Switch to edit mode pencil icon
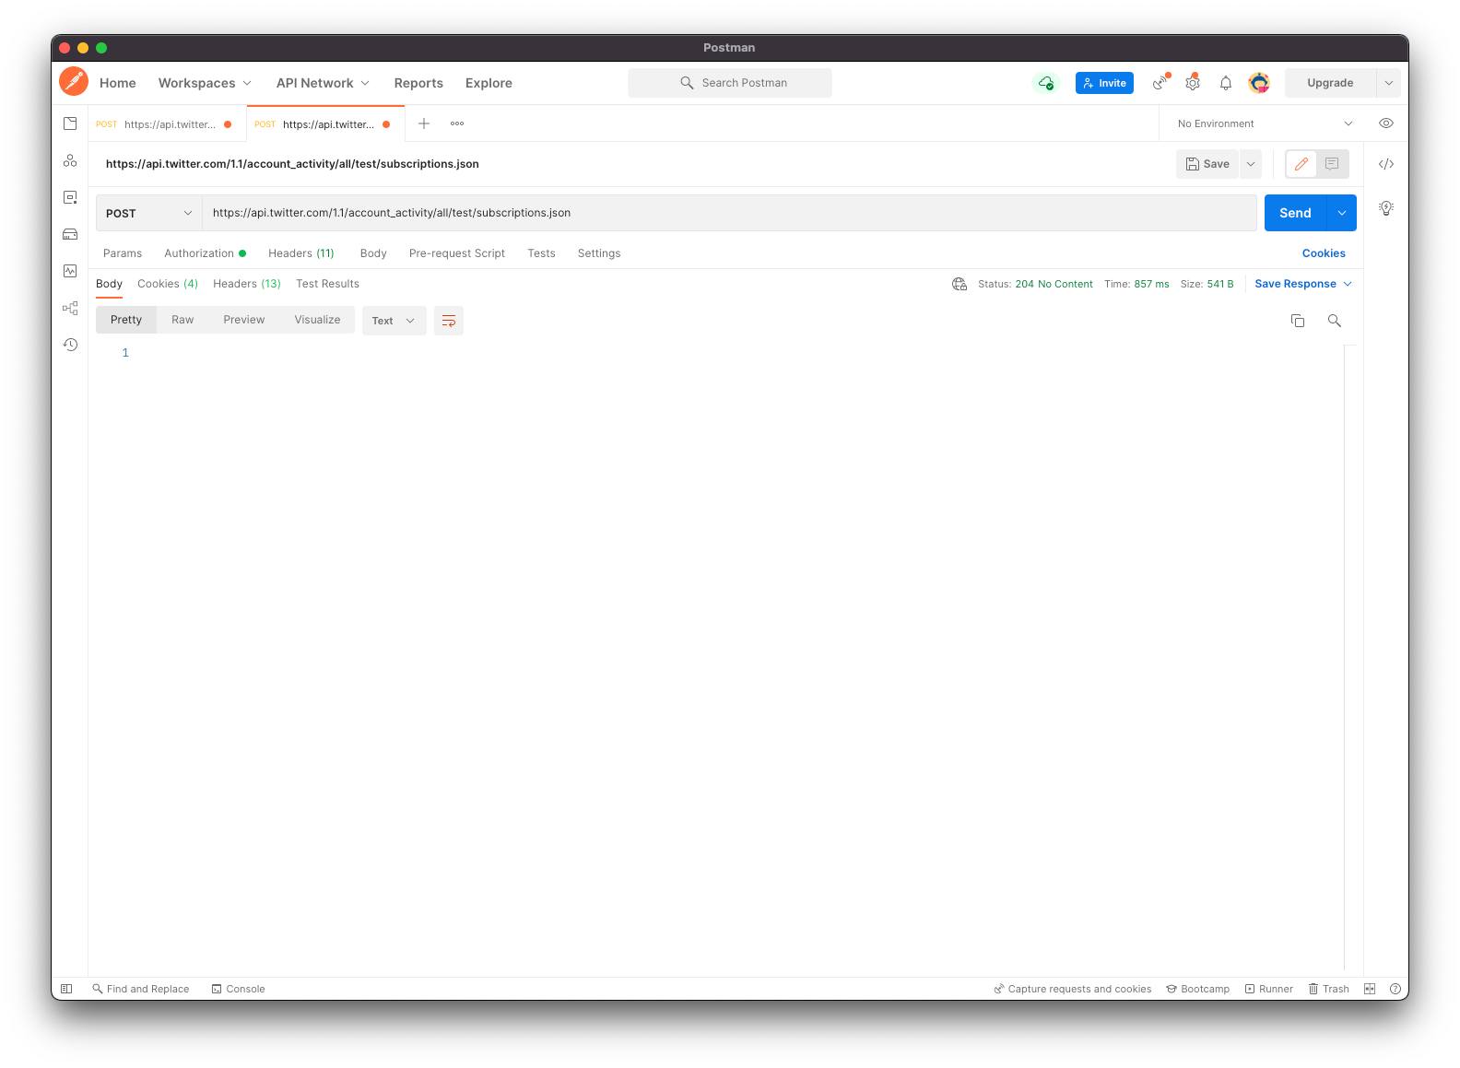 coord(1301,164)
